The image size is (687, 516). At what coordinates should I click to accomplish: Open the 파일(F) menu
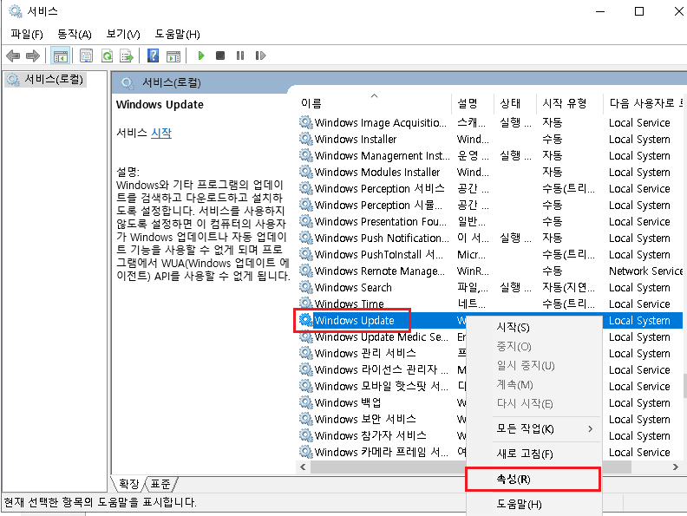(27, 34)
